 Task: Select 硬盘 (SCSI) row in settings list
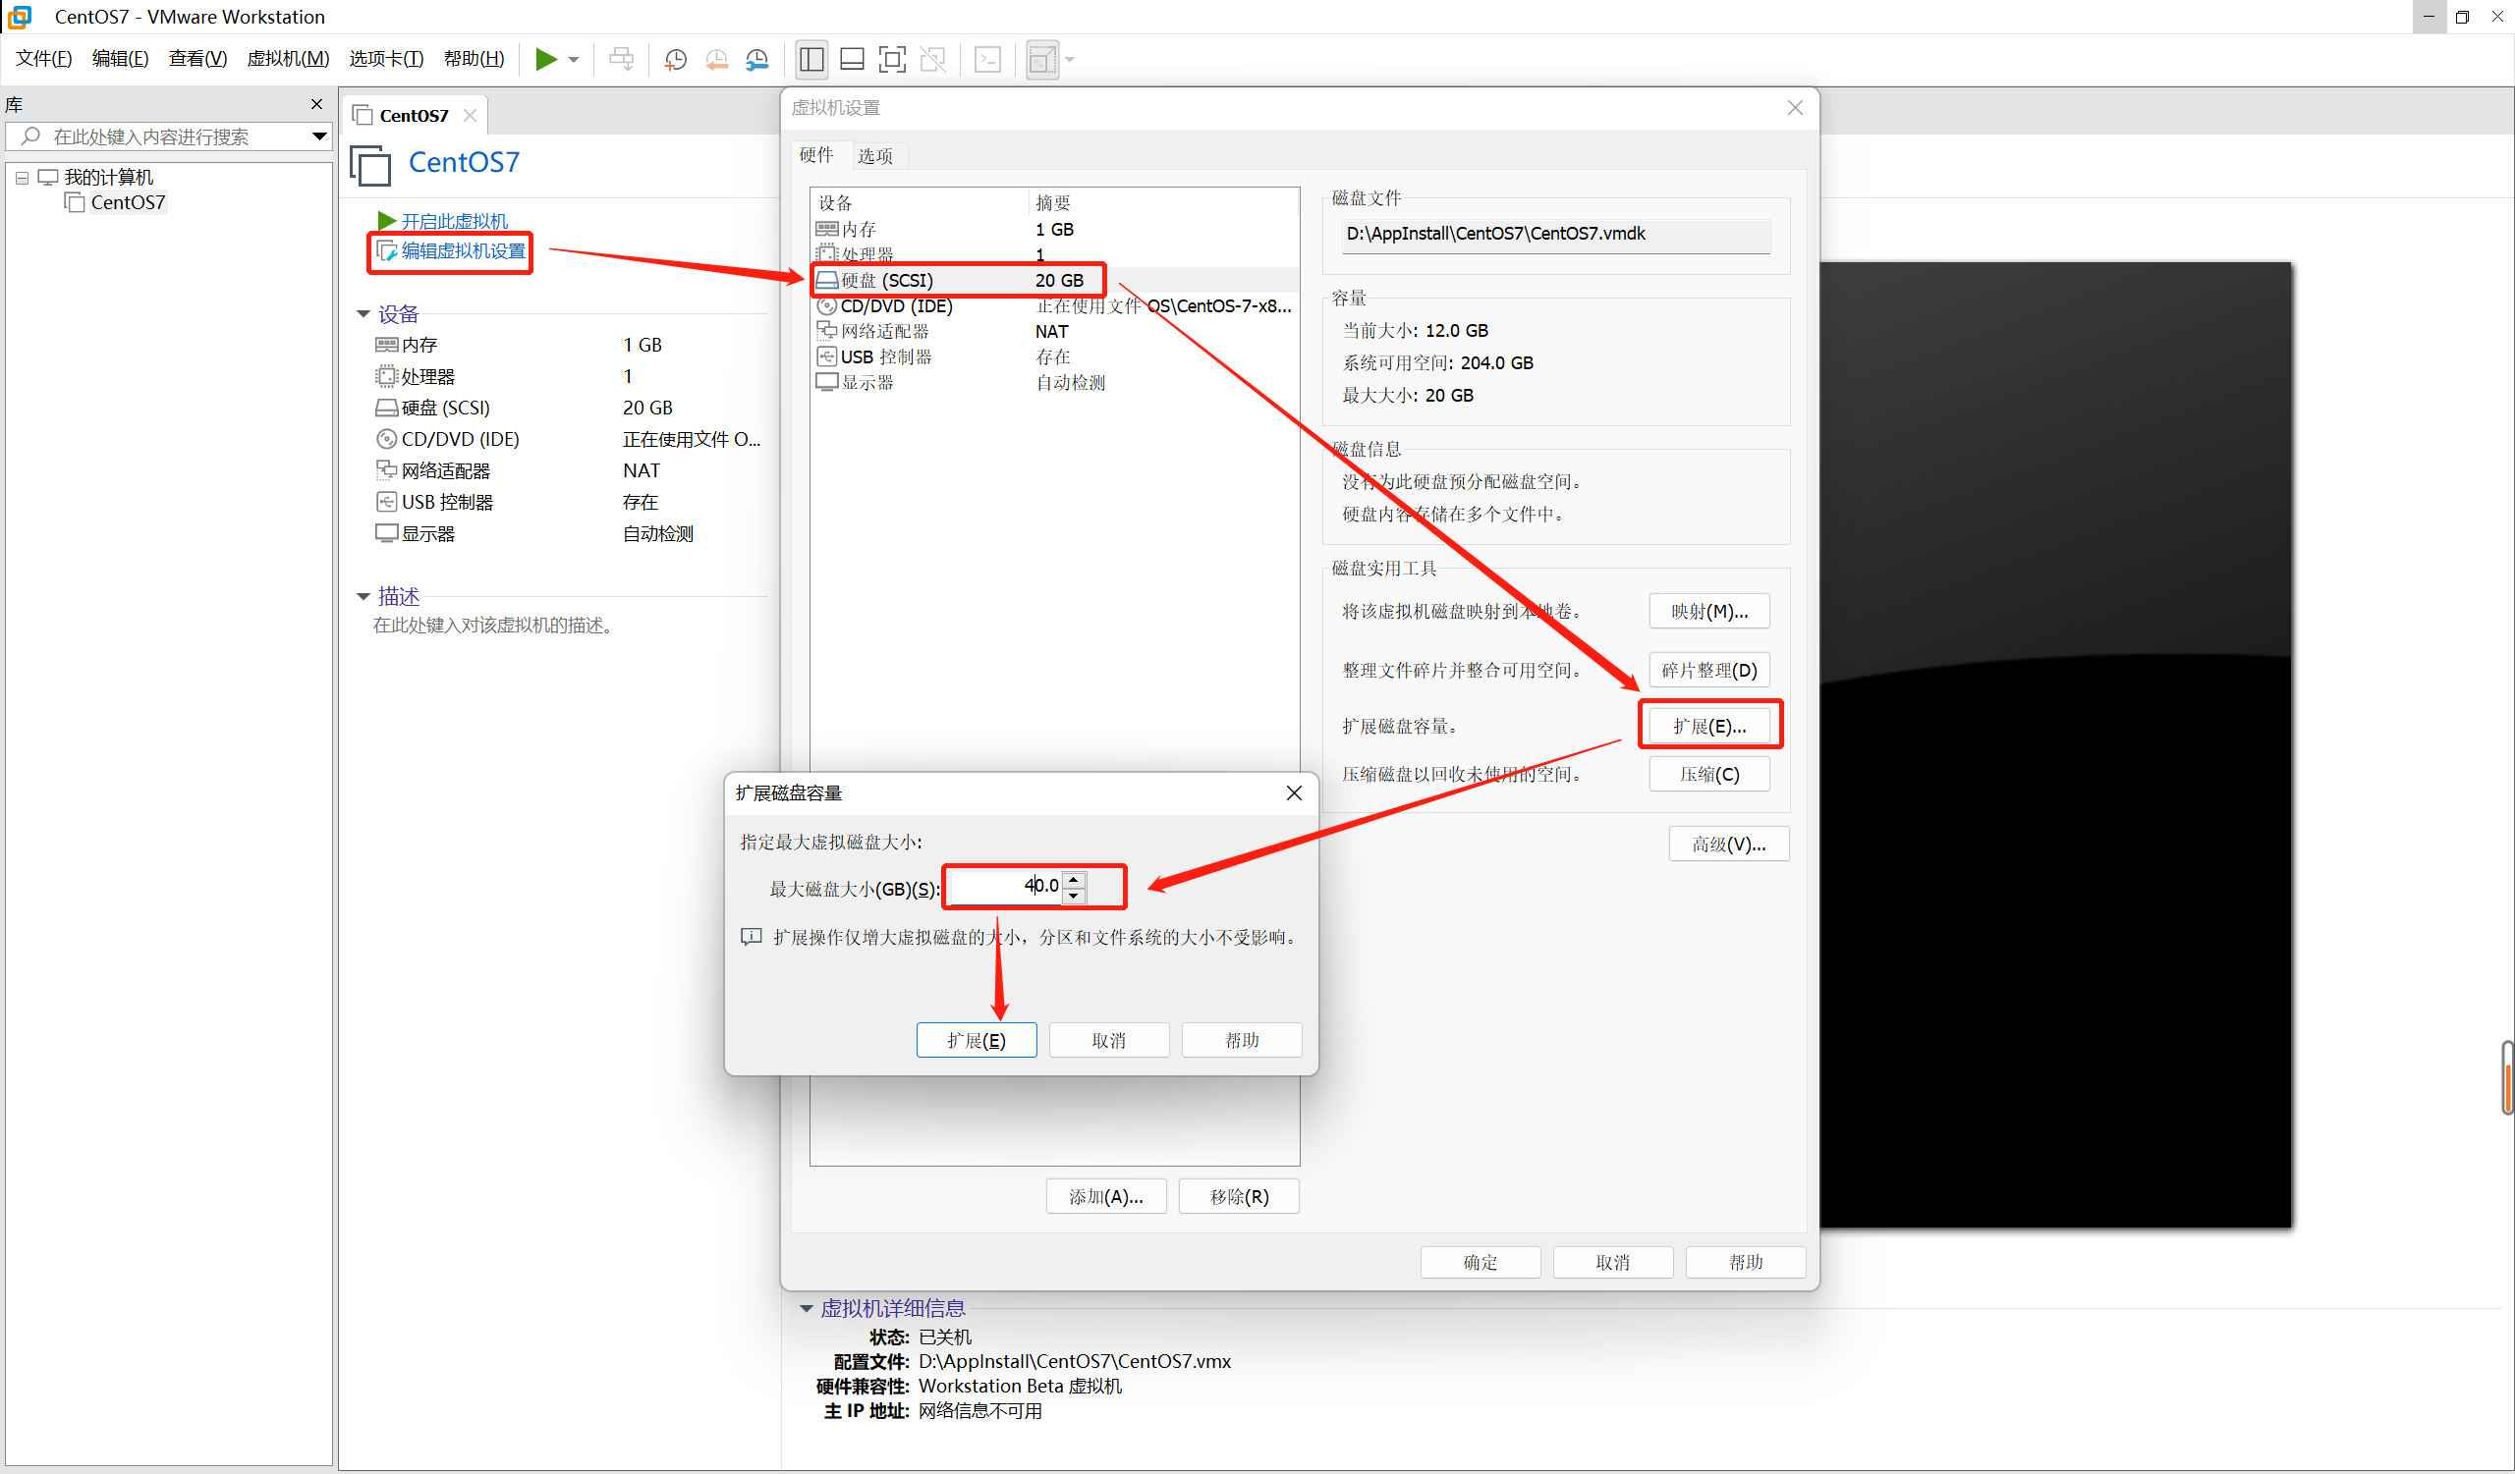tap(1055, 280)
